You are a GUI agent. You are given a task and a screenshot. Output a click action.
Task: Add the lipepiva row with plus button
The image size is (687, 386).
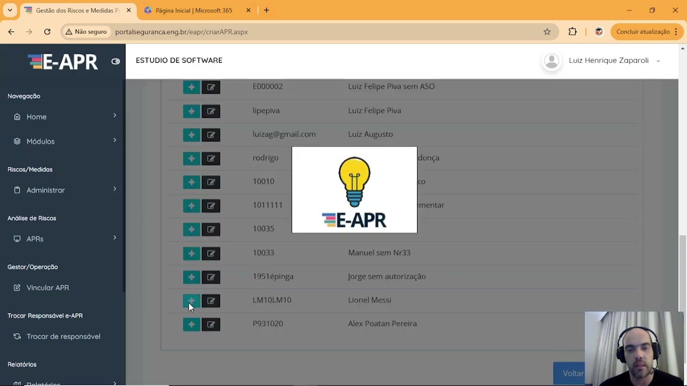pos(192,111)
